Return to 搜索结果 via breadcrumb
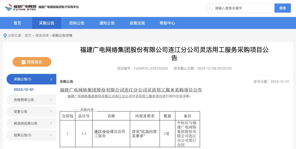The height and width of the screenshot is (149, 296). 42,35
